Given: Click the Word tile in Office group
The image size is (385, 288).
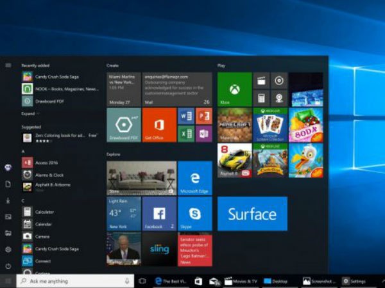Looking at the screenshot, I should point(186,116).
